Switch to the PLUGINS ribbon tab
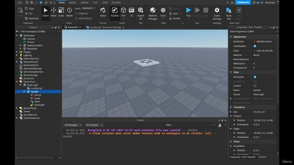 [116, 3]
